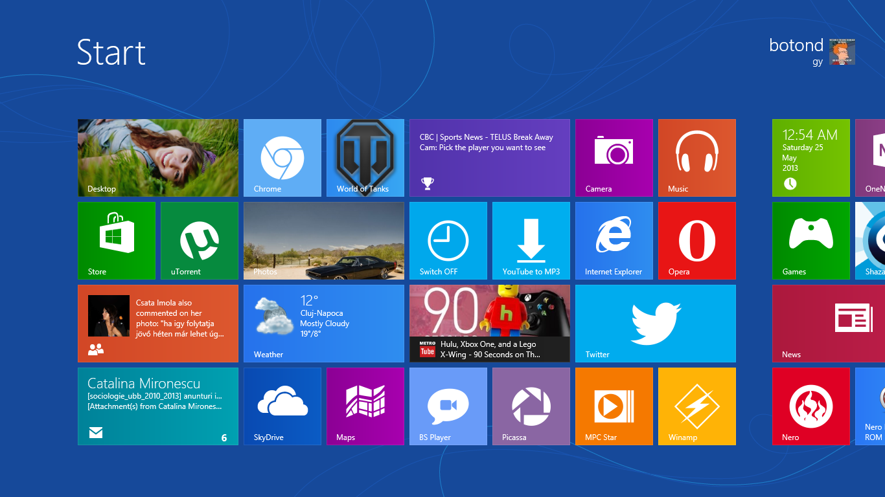Launch the BS Player tile
885x497 pixels.
(448, 406)
